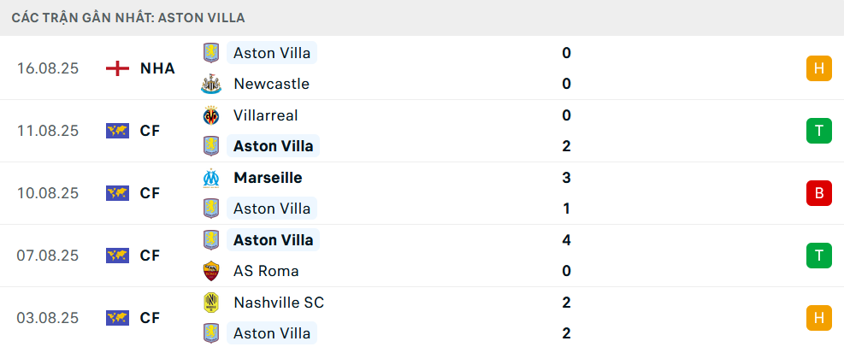
Task: Click the Villarreal club crest icon
Action: (210, 115)
